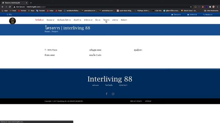Open the eighth navigation item after โครงการ
This screenshot has height=123, width=220.
115,20
